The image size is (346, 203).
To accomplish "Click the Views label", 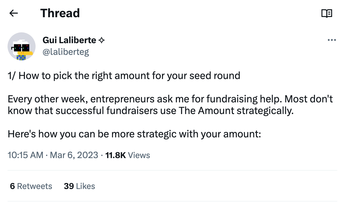I will (x=139, y=155).
